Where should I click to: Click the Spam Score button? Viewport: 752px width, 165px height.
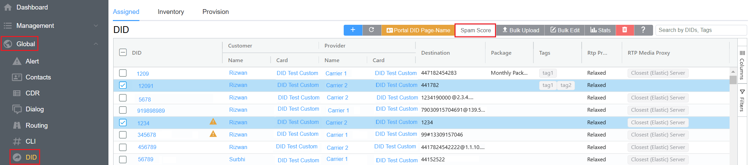click(475, 30)
